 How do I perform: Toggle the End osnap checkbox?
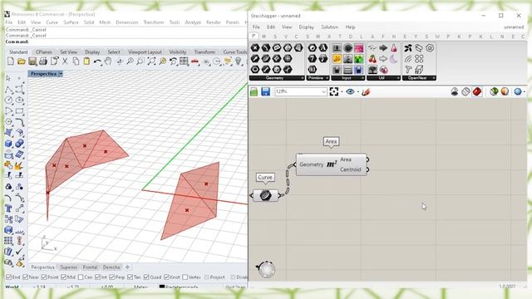tap(9, 277)
